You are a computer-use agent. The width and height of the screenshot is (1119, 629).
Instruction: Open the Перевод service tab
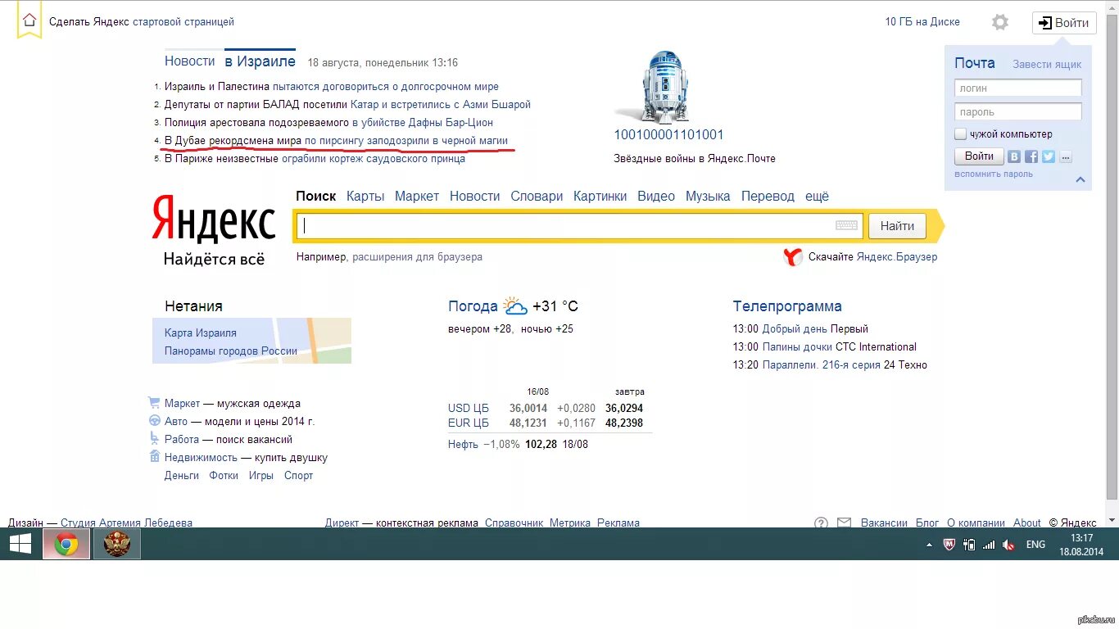click(768, 197)
